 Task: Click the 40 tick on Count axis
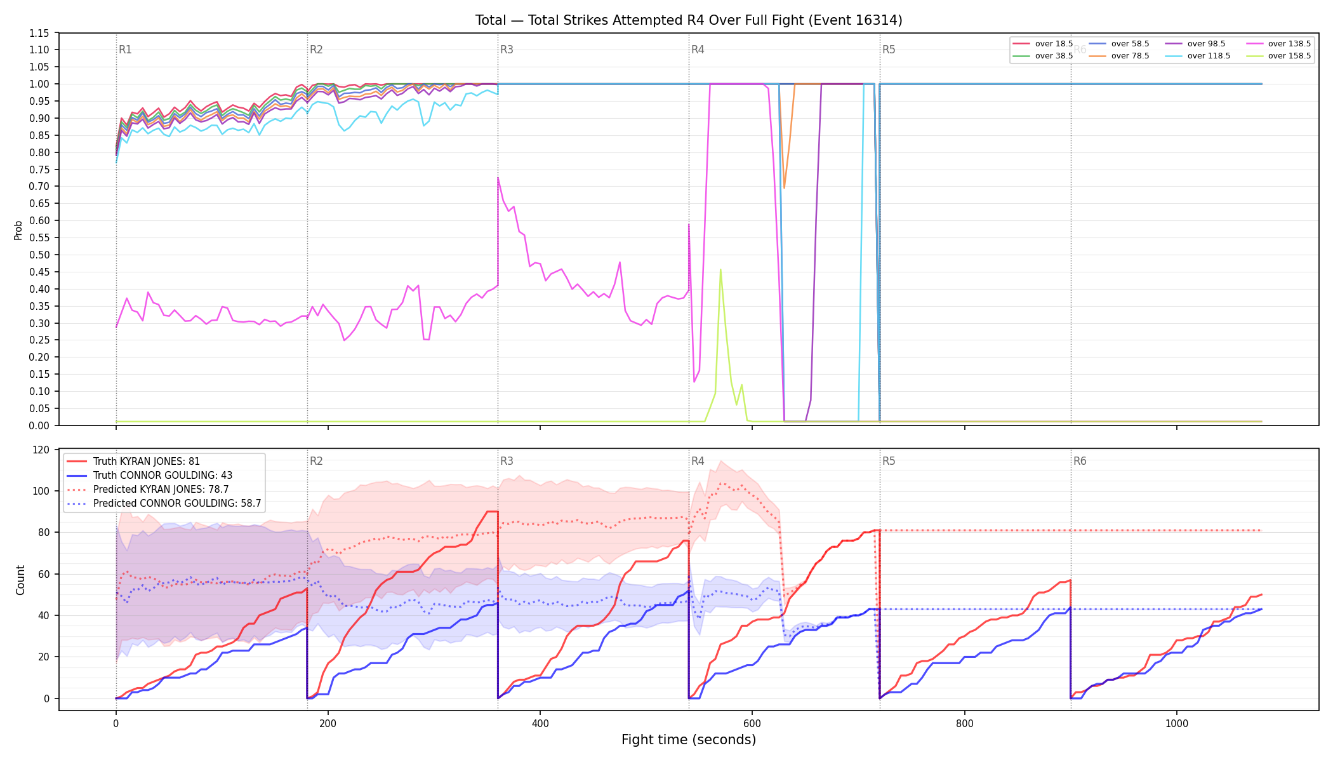click(x=44, y=615)
